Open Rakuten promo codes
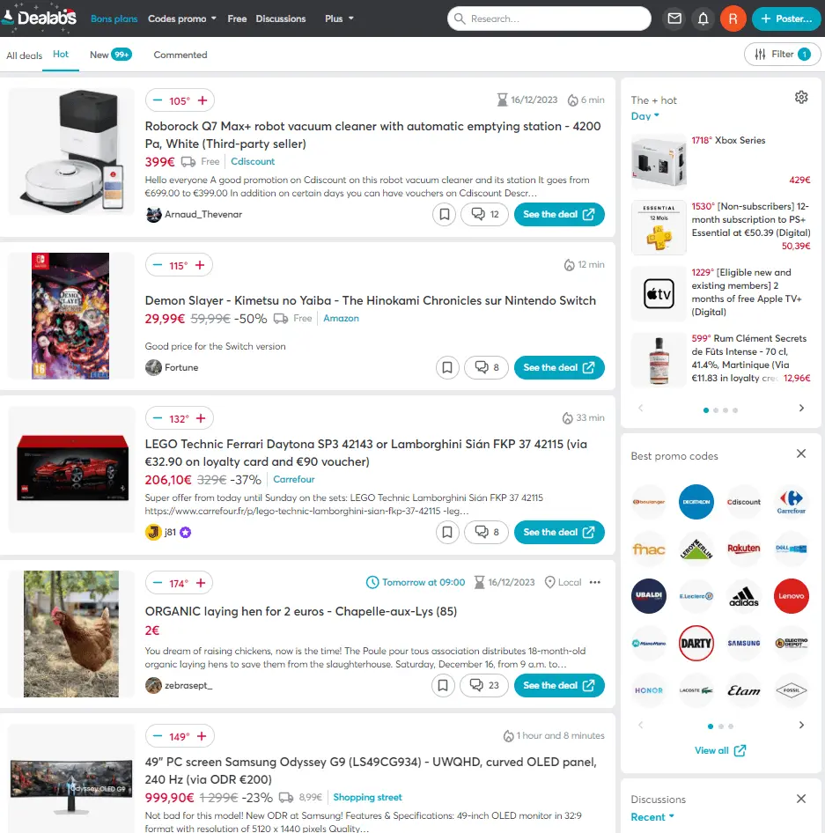825x833 pixels. pyautogui.click(x=744, y=549)
